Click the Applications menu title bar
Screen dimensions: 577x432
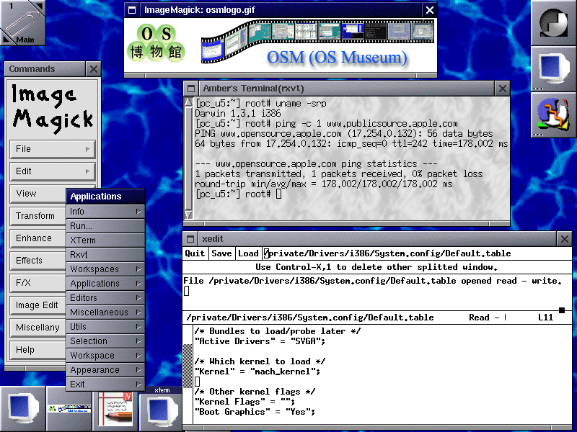[105, 197]
